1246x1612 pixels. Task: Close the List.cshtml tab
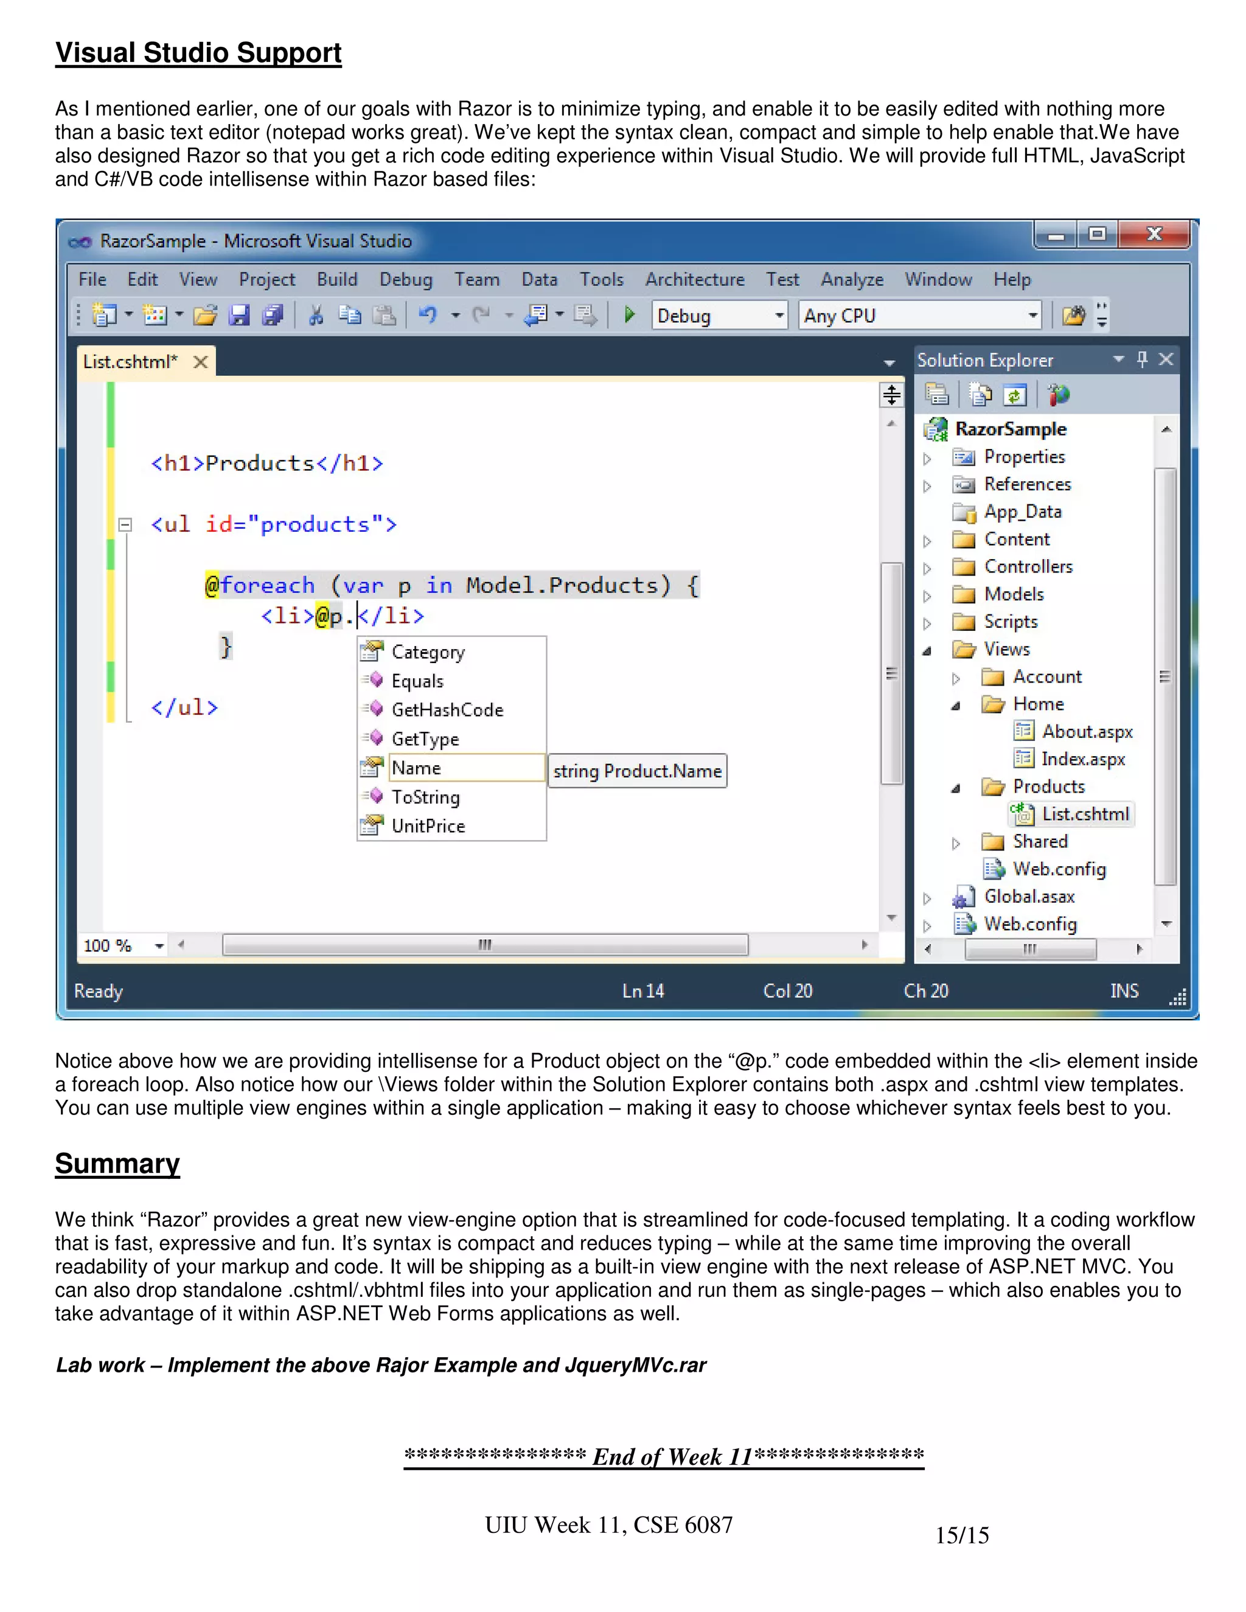[x=200, y=363]
